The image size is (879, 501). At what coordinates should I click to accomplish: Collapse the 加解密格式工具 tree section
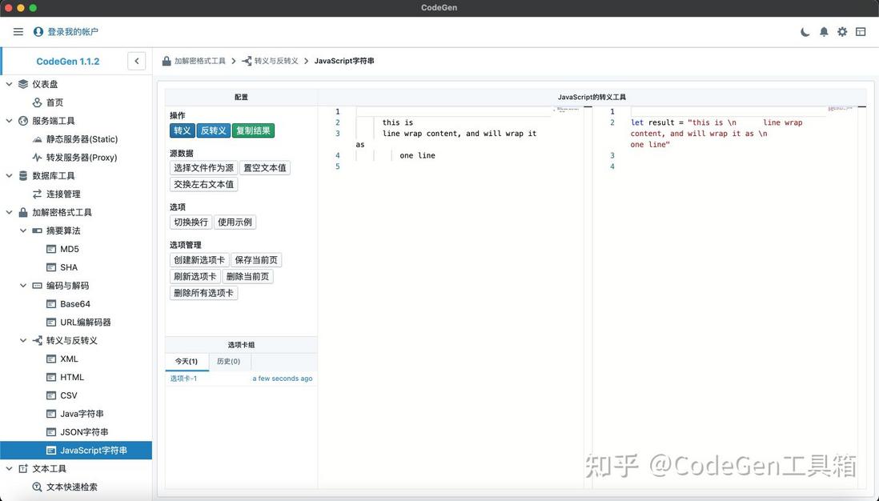[x=9, y=212]
